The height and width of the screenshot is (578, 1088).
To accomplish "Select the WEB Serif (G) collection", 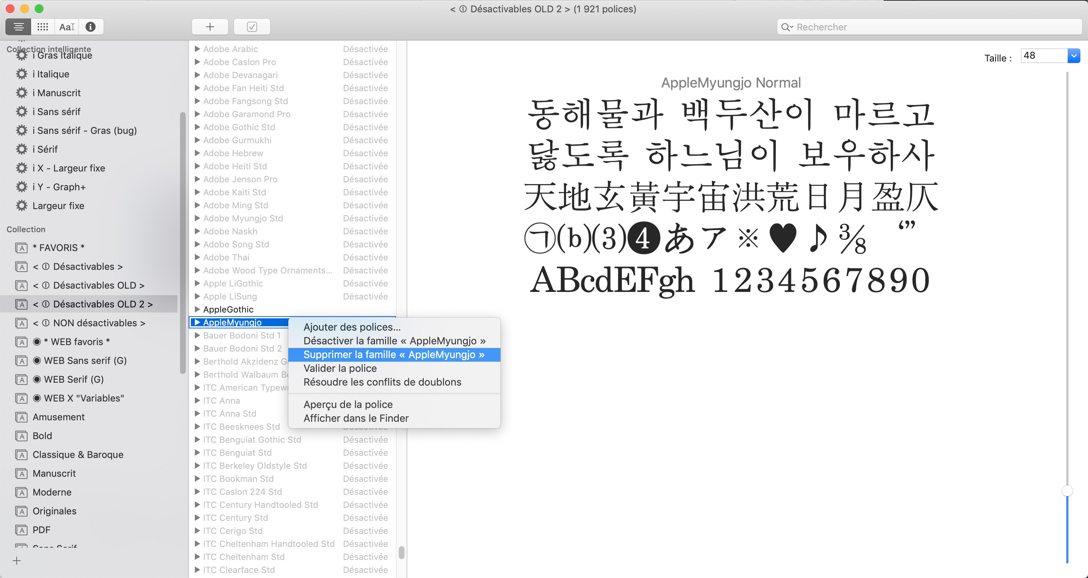I will 74,379.
